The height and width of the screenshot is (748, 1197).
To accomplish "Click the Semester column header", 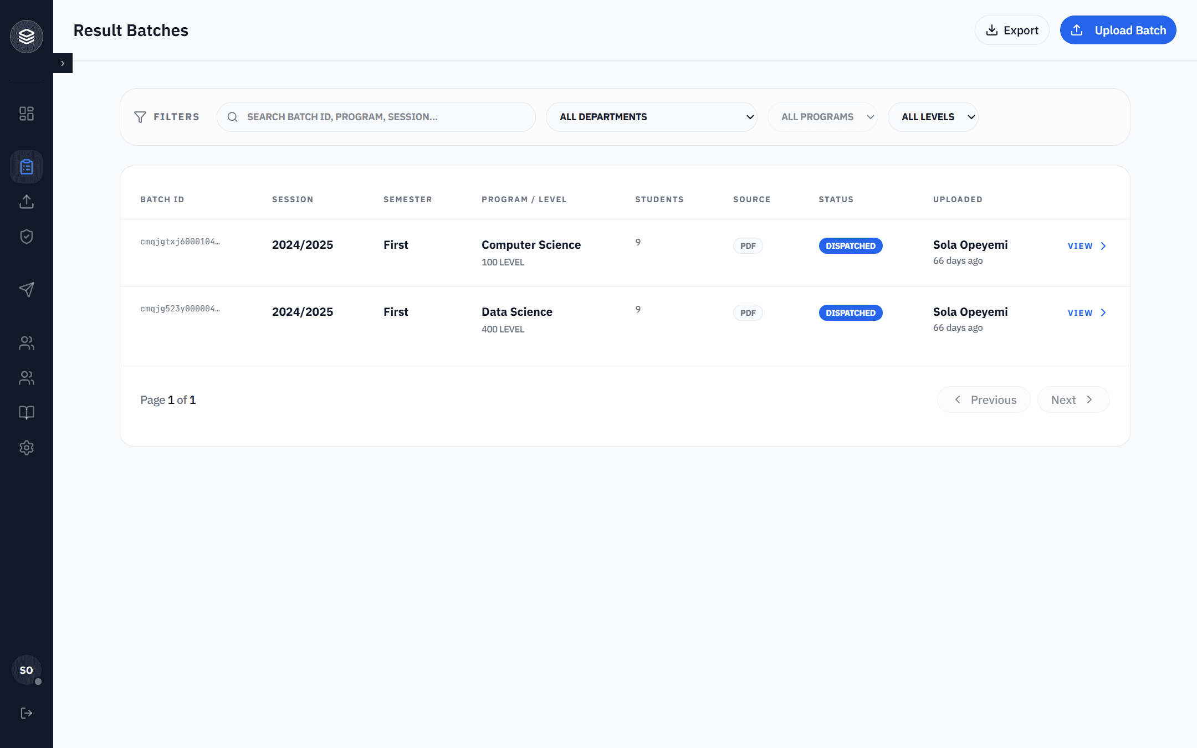I will click(x=408, y=199).
